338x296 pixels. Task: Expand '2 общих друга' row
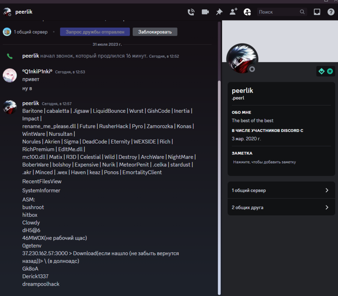tap(281, 207)
